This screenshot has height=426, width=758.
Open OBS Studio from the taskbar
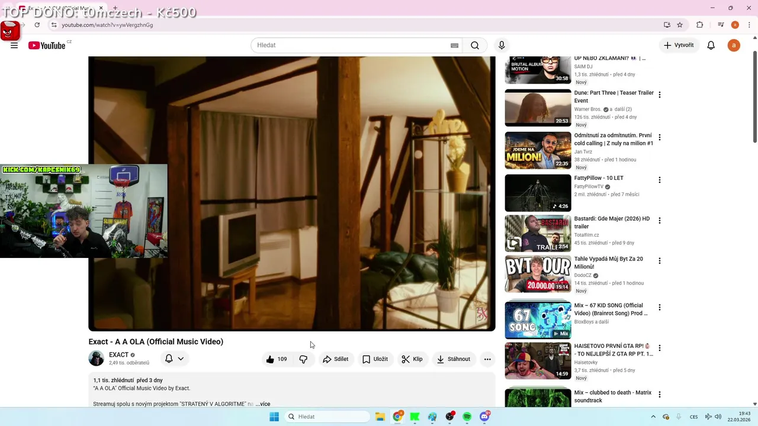point(449,417)
